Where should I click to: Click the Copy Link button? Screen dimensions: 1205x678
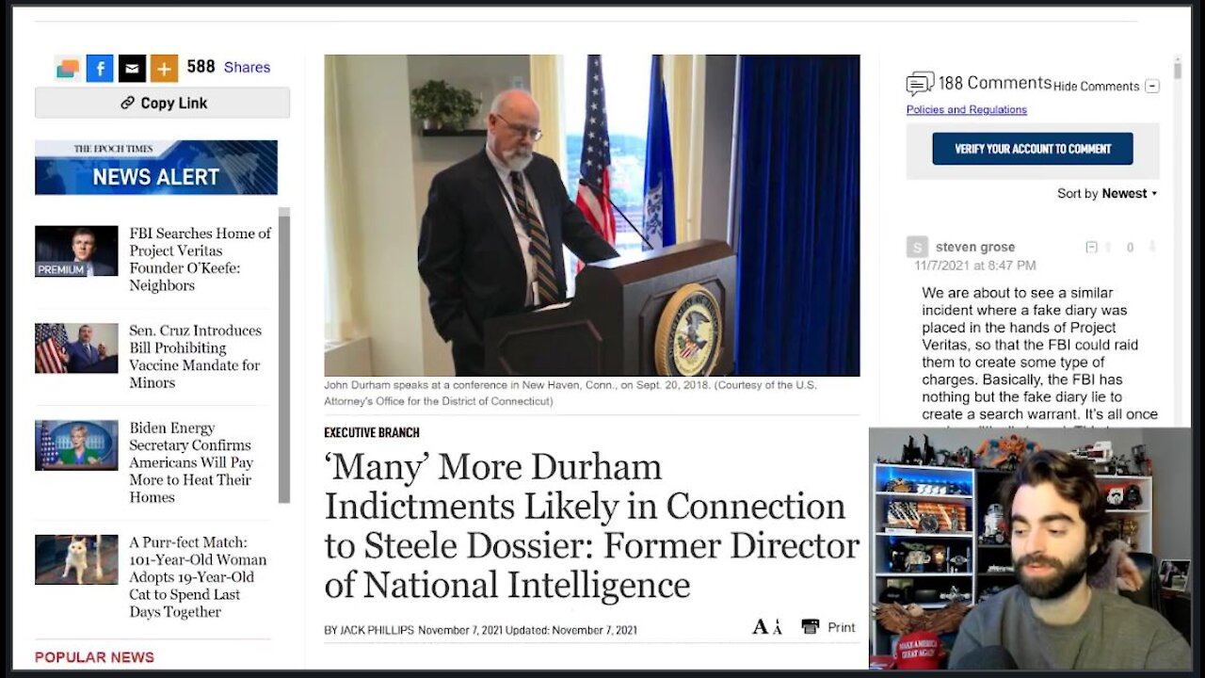[x=162, y=103]
